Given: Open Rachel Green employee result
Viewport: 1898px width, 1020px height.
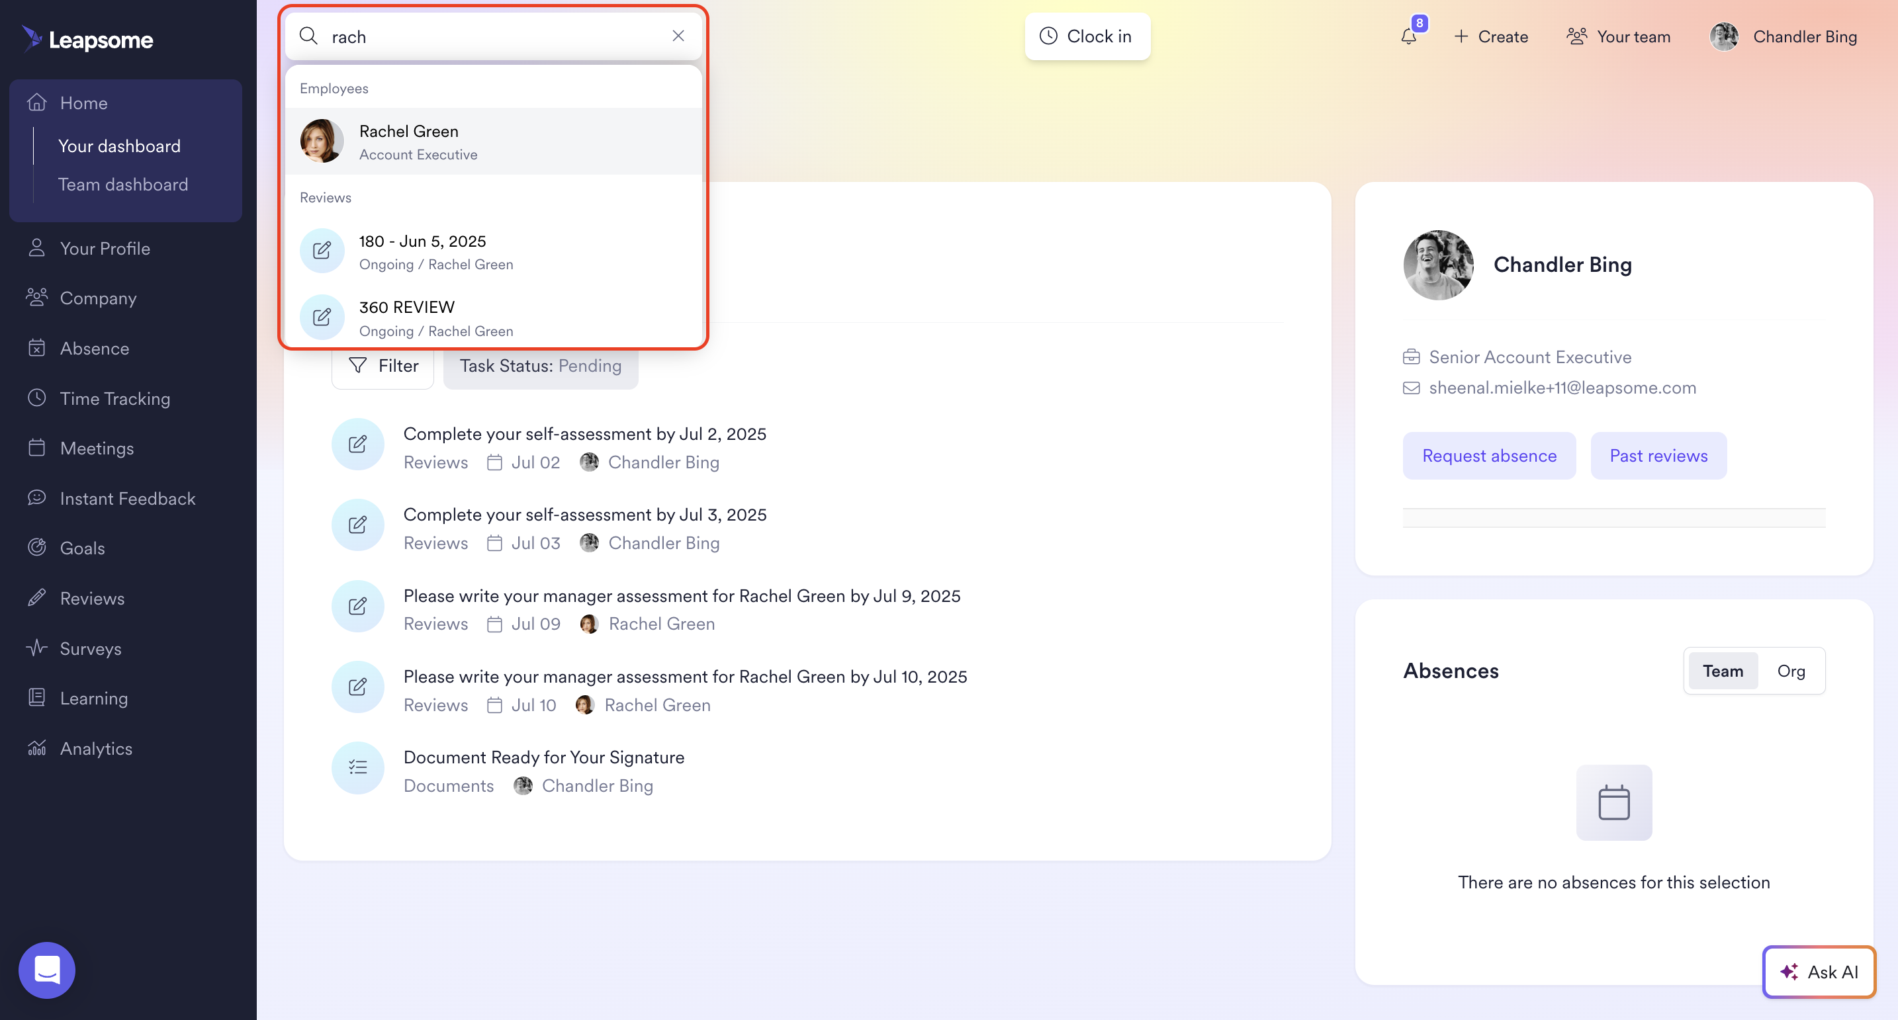Looking at the screenshot, I should 494,142.
